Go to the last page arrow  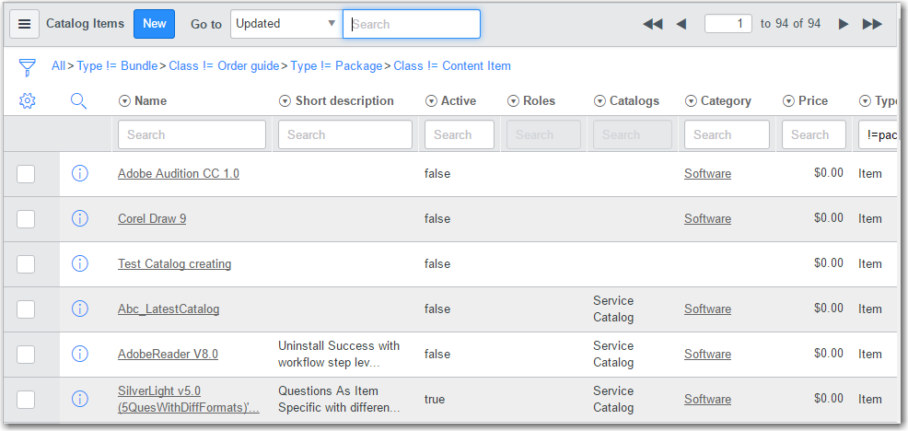pyautogui.click(x=872, y=24)
